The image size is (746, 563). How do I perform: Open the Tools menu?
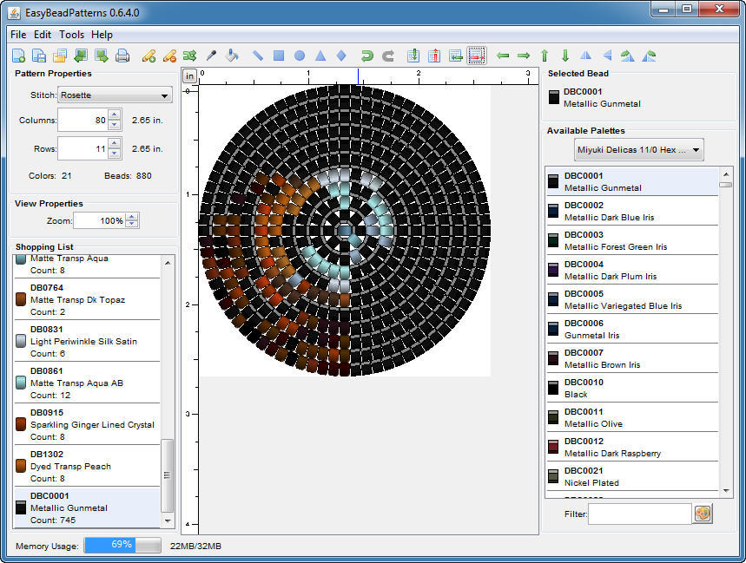point(71,35)
